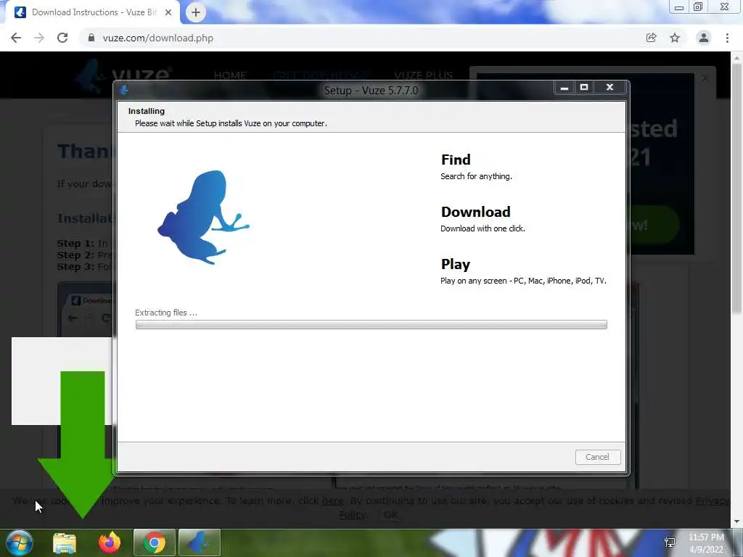Screen dimensions: 743x557
Task: Click 'Play on any screen' description text
Action: (x=523, y=281)
